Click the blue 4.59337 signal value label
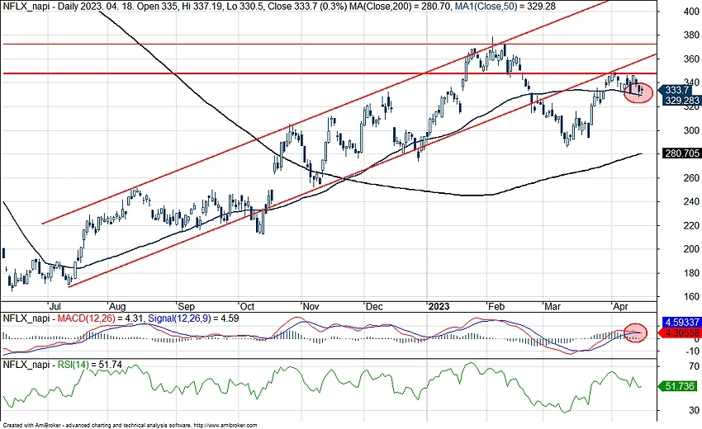The height and width of the screenshot is (429, 702). point(682,323)
